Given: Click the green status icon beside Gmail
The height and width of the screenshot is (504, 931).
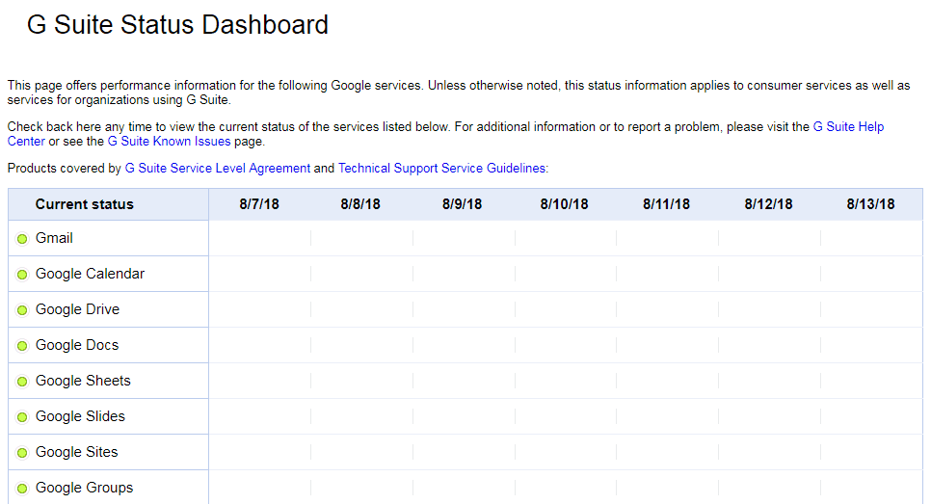Looking at the screenshot, I should click(22, 239).
